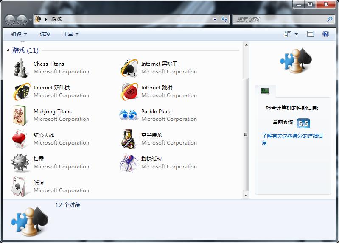The height and width of the screenshot is (243, 339).
Task: Collapse the 游戏 (11) group
Action: click(8, 50)
